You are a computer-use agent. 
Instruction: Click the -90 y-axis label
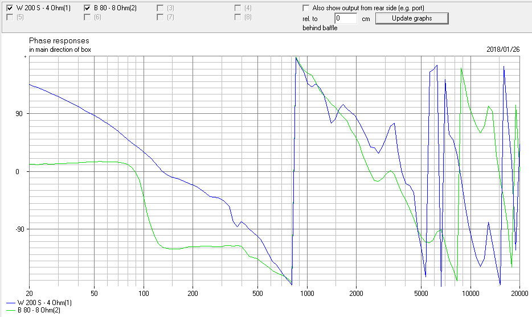(x=20, y=229)
